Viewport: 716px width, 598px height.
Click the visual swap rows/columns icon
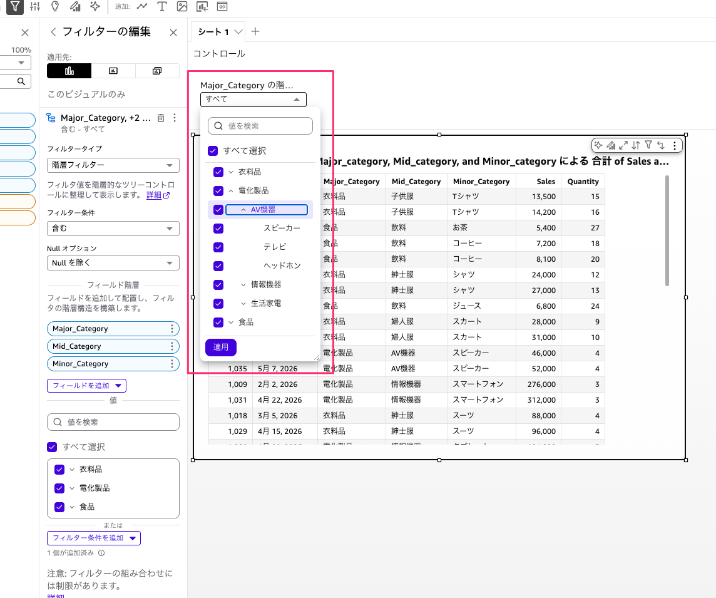pyautogui.click(x=661, y=145)
